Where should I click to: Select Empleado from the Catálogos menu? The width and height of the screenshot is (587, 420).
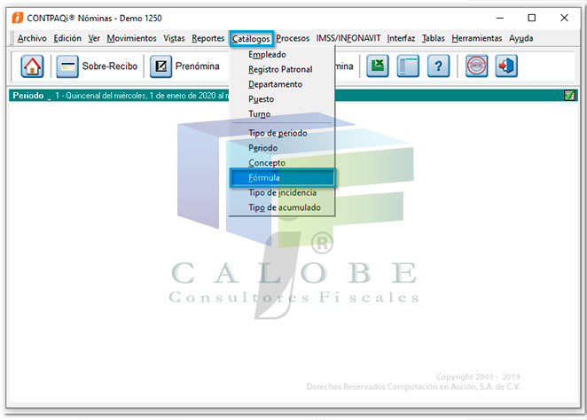tap(282, 55)
